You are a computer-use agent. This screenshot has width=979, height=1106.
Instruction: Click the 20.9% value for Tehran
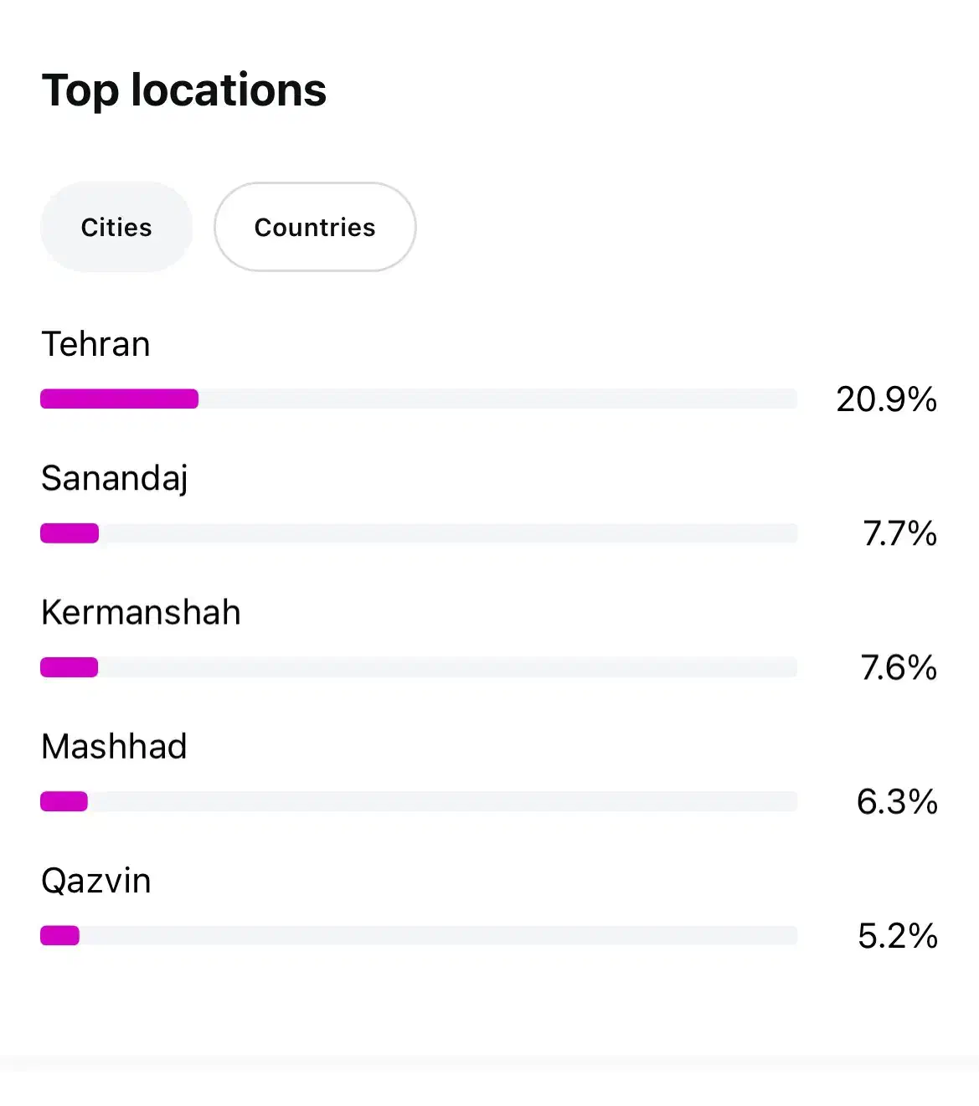[886, 399]
